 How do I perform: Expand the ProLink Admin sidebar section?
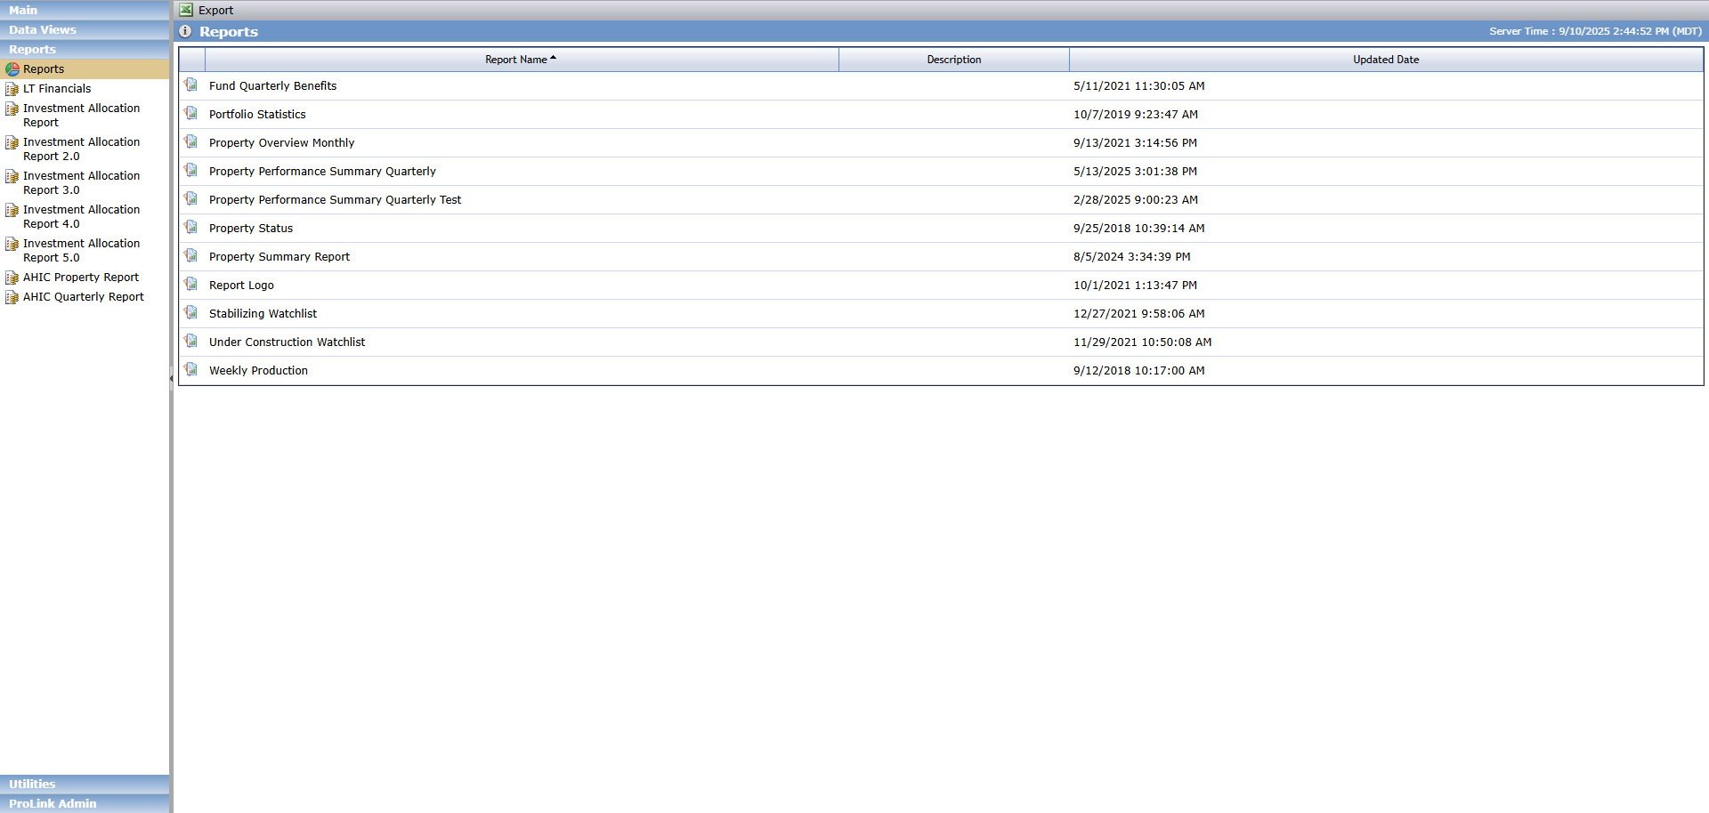(x=85, y=803)
